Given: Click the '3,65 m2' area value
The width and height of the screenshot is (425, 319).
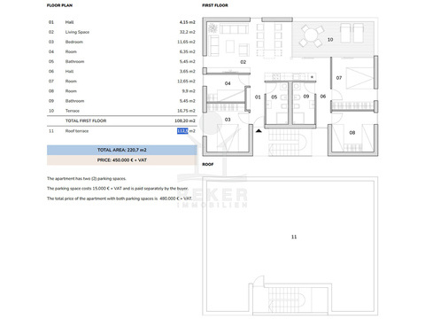Looking at the screenshot, I should tap(188, 72).
